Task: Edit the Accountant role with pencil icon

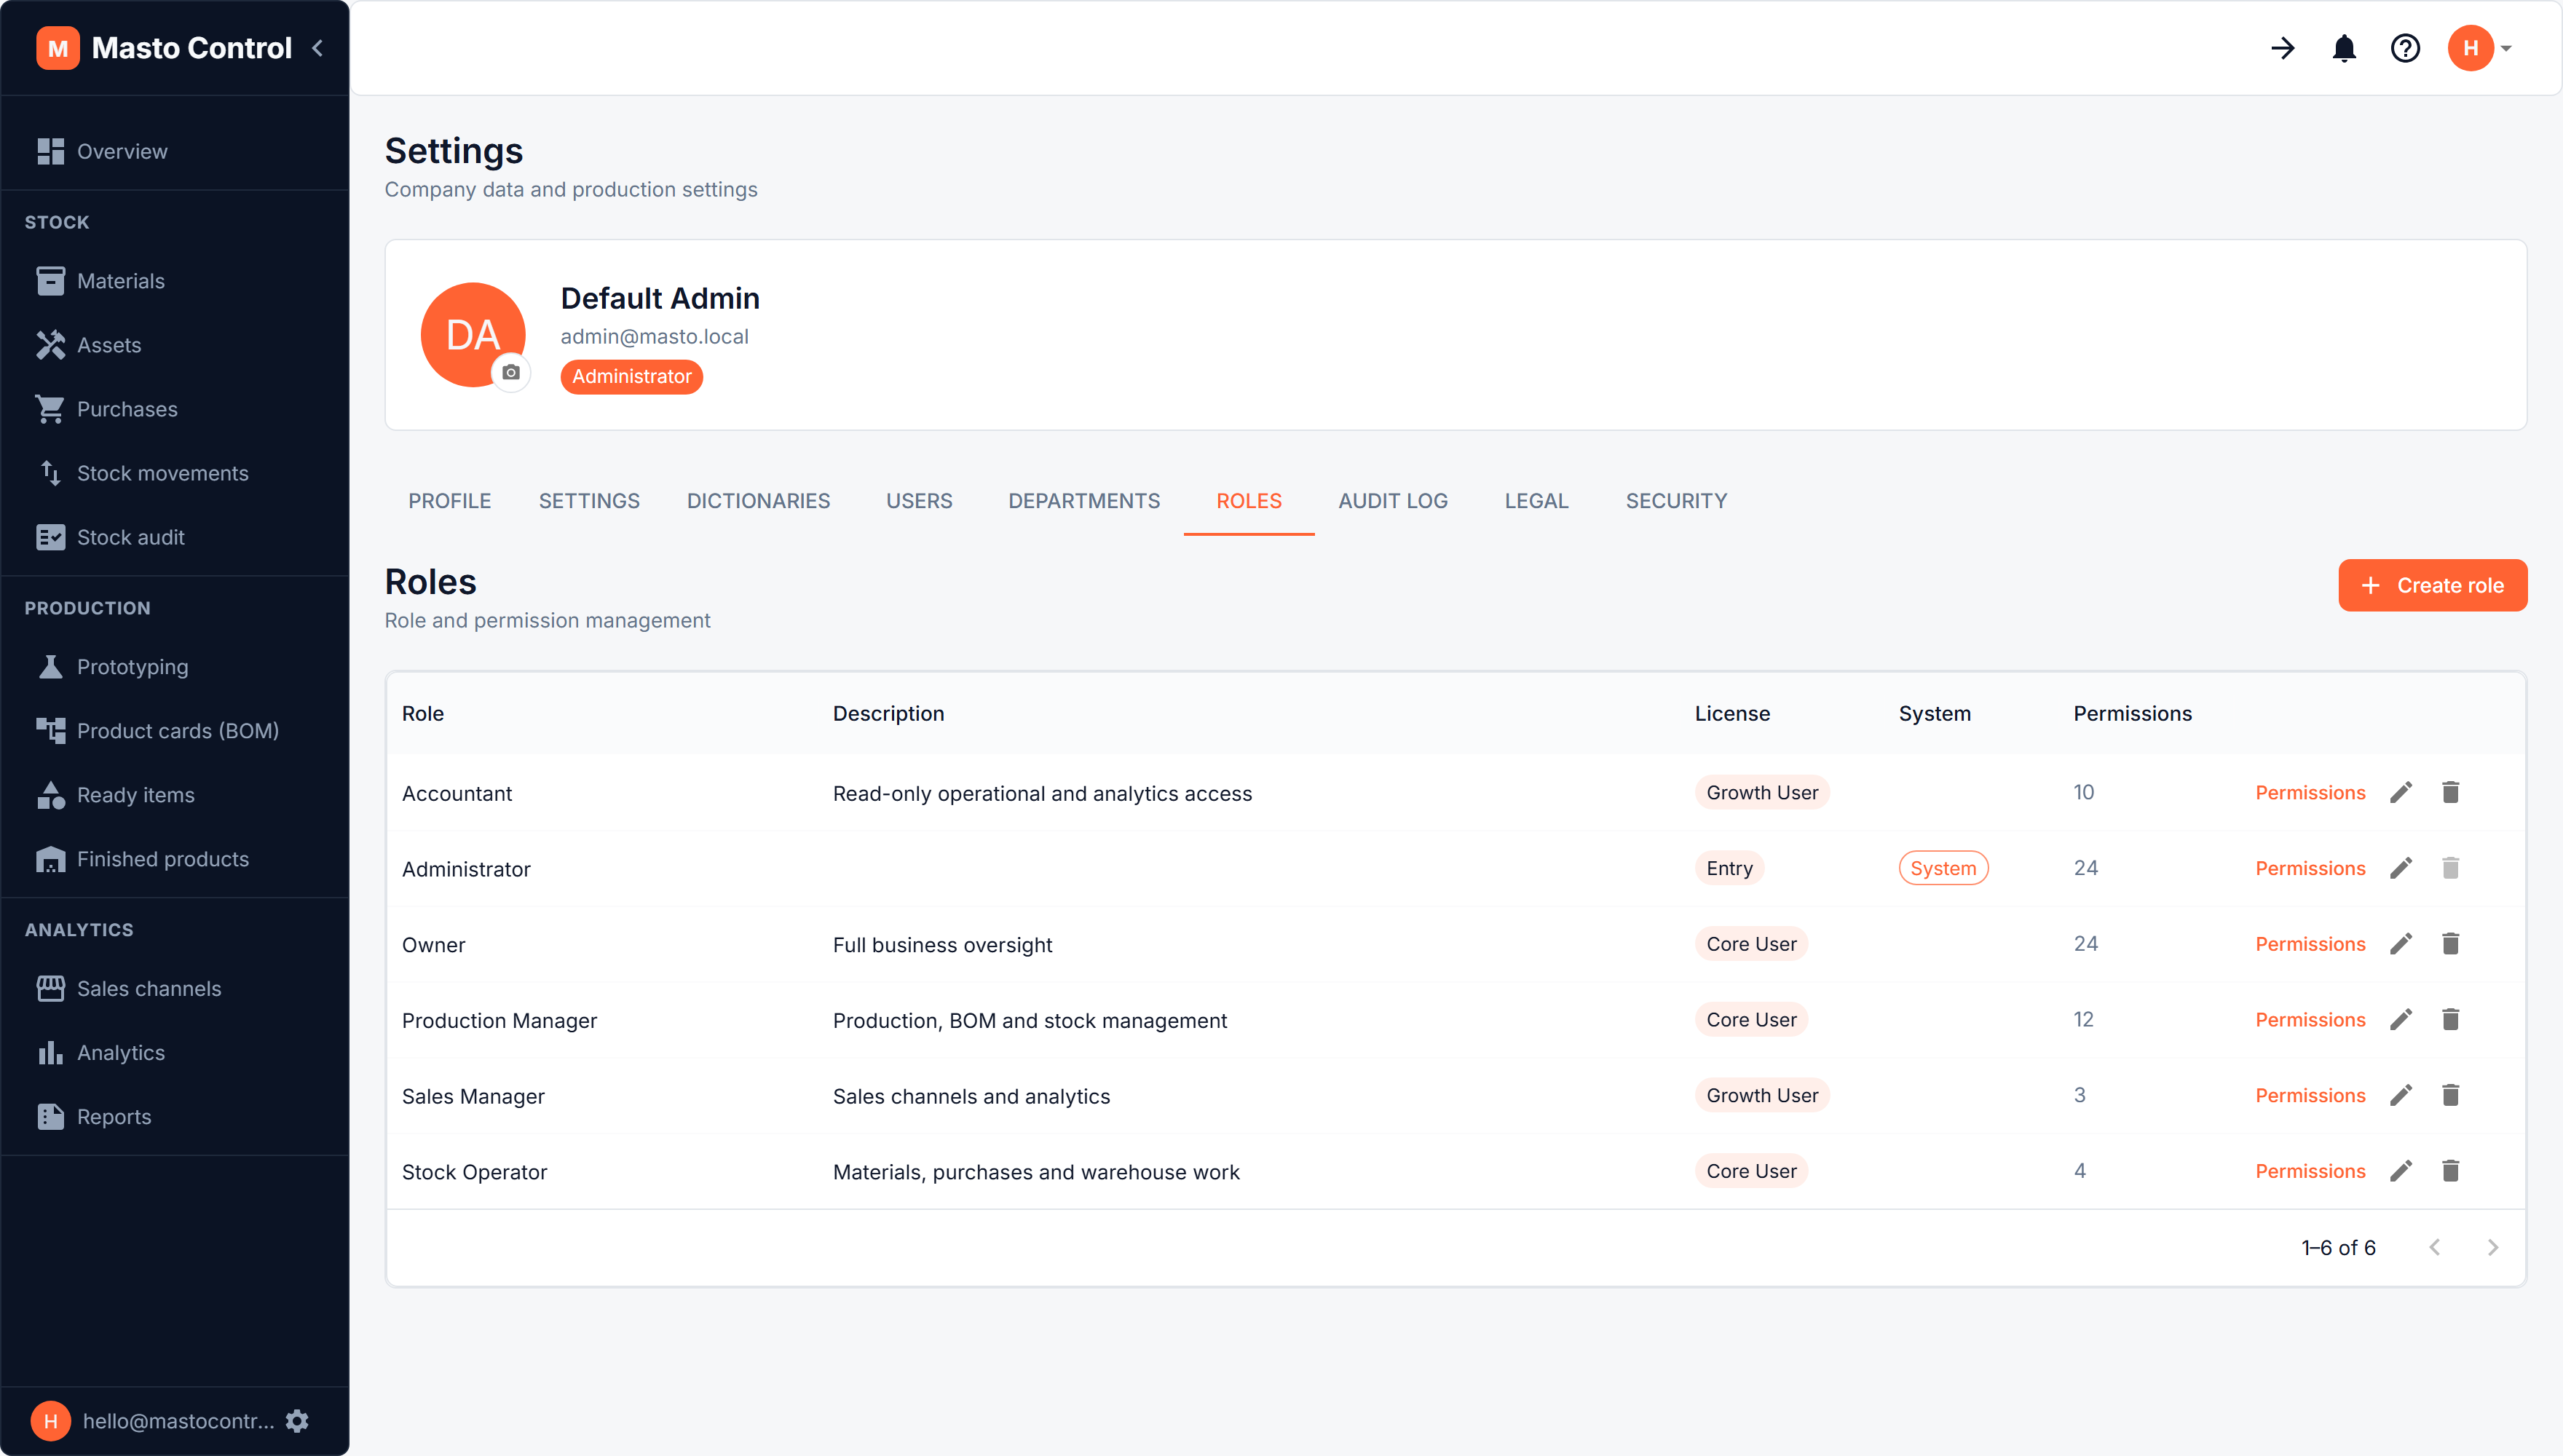Action: click(2401, 793)
